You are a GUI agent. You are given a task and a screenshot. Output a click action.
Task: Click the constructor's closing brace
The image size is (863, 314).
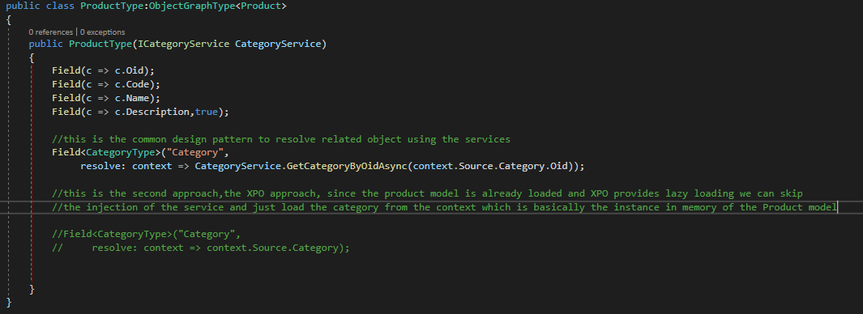32,289
